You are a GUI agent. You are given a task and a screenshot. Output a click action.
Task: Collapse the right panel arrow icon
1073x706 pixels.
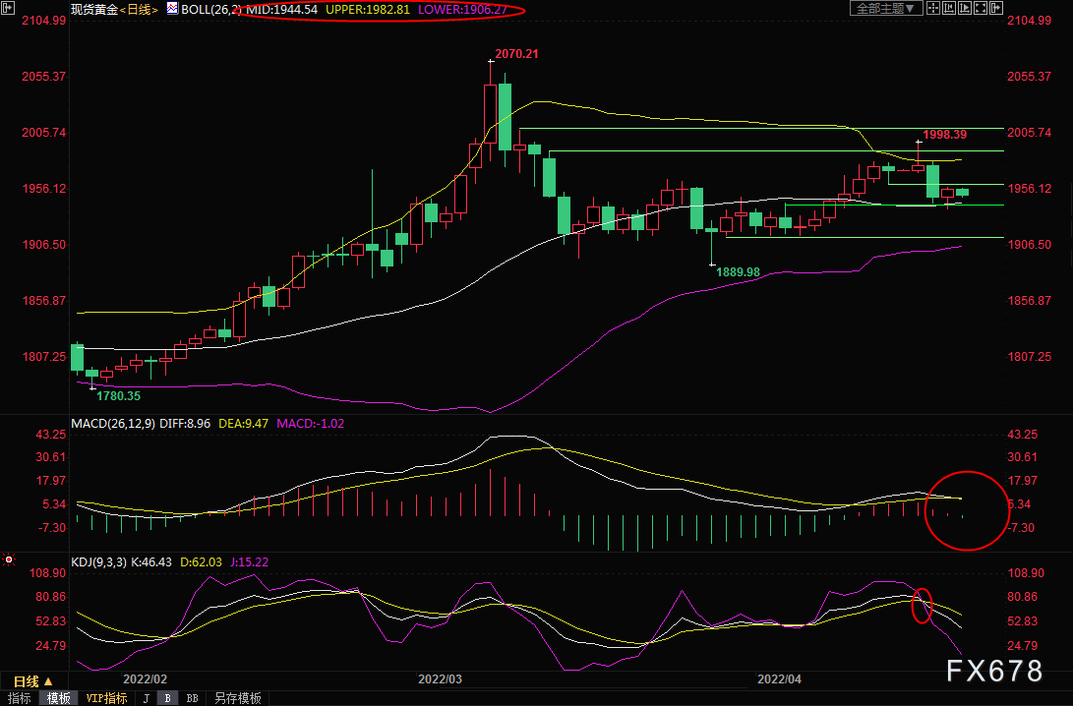(996, 8)
